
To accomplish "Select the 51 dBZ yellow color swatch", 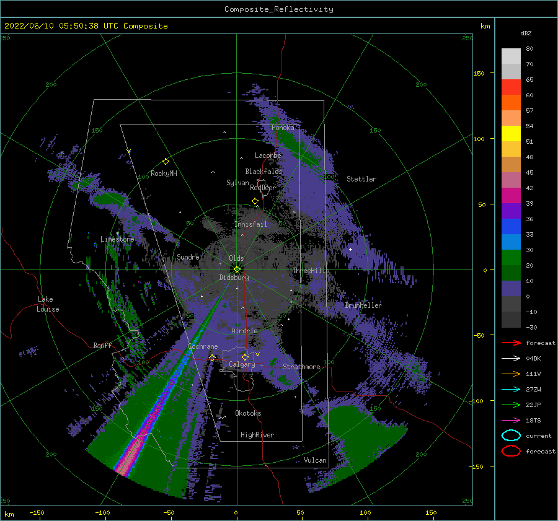I will 511,133.
